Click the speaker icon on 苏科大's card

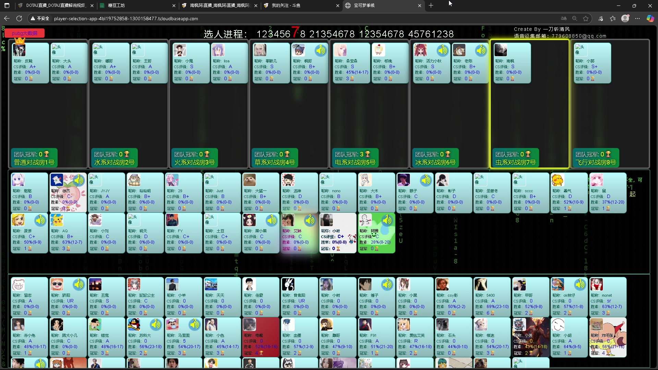(x=156, y=324)
